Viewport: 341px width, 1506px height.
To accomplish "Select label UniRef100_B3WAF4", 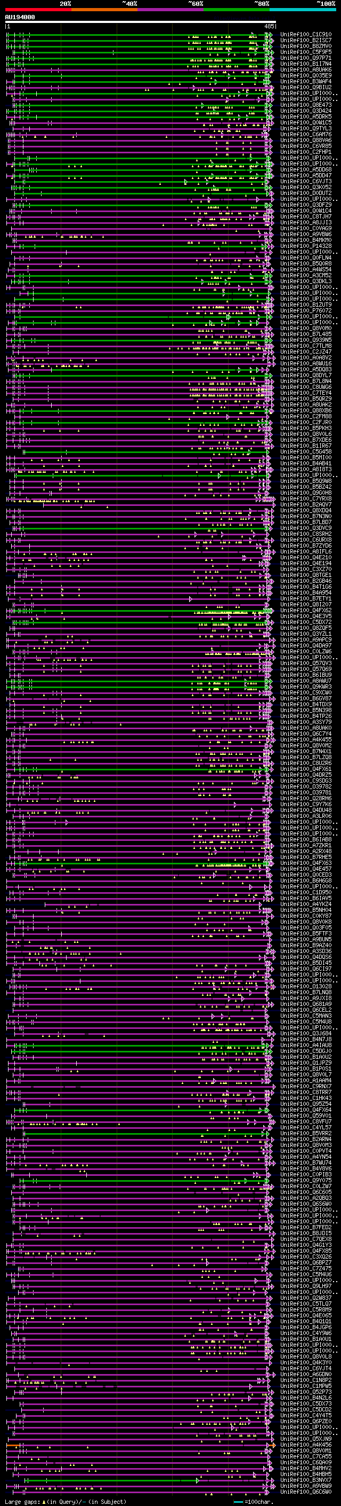I will [306, 82].
